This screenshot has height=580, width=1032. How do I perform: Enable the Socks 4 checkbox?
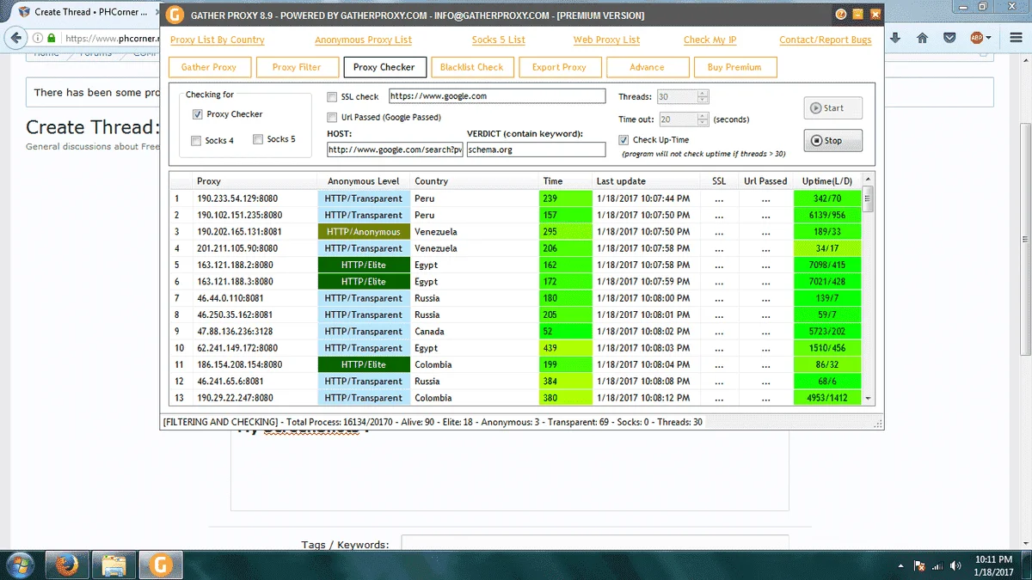196,140
